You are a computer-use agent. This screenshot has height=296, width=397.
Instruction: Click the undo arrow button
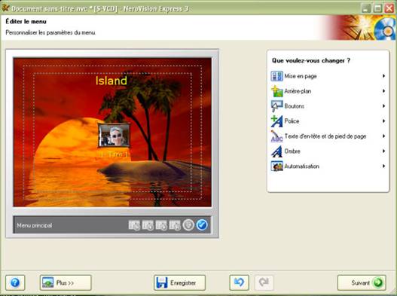(x=239, y=282)
